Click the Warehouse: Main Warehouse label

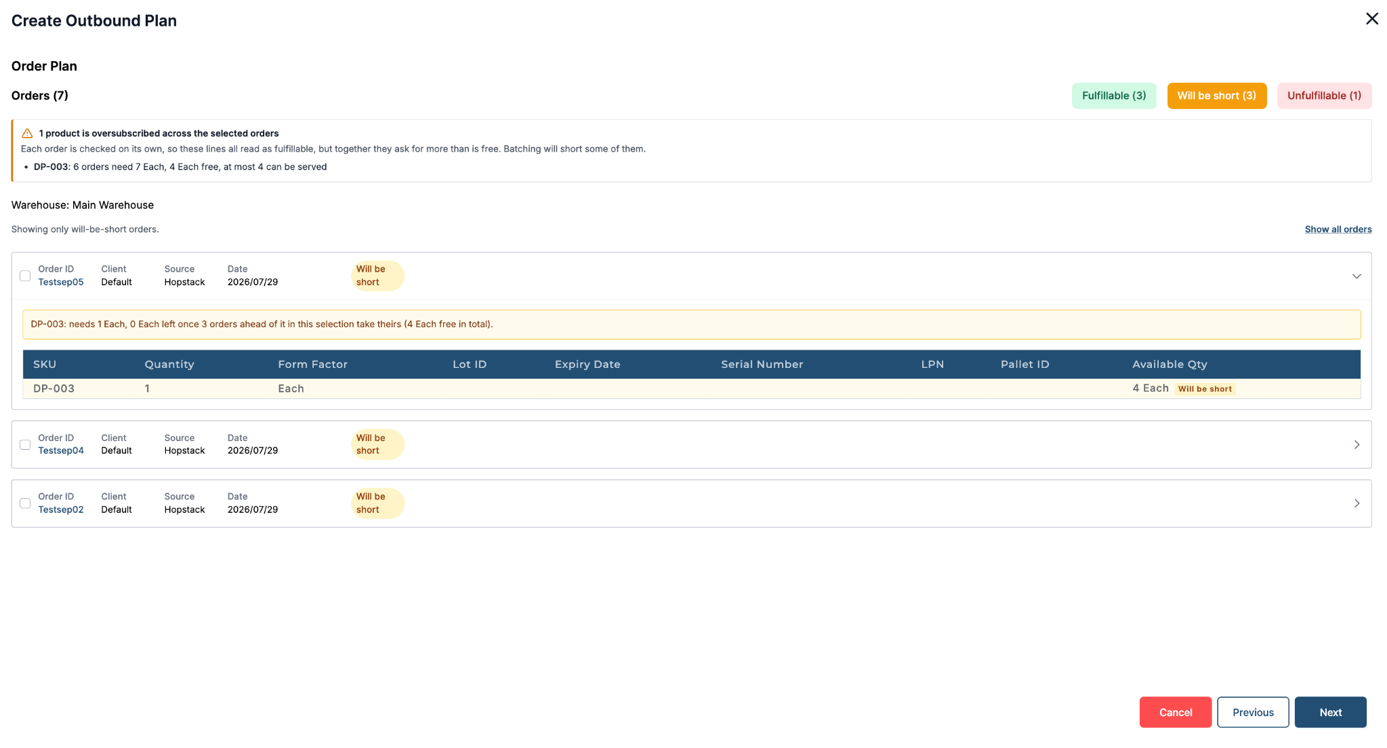click(83, 205)
